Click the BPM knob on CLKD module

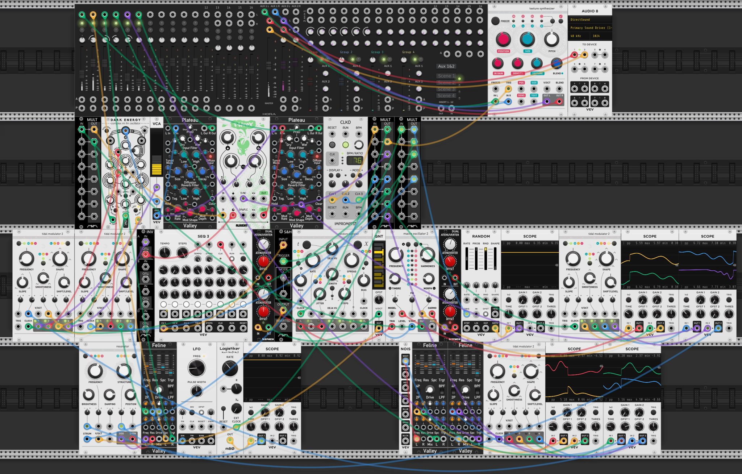[358, 145]
